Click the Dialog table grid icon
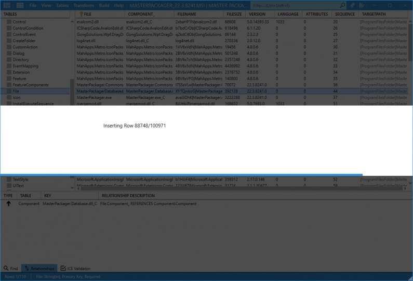 click(x=9, y=54)
